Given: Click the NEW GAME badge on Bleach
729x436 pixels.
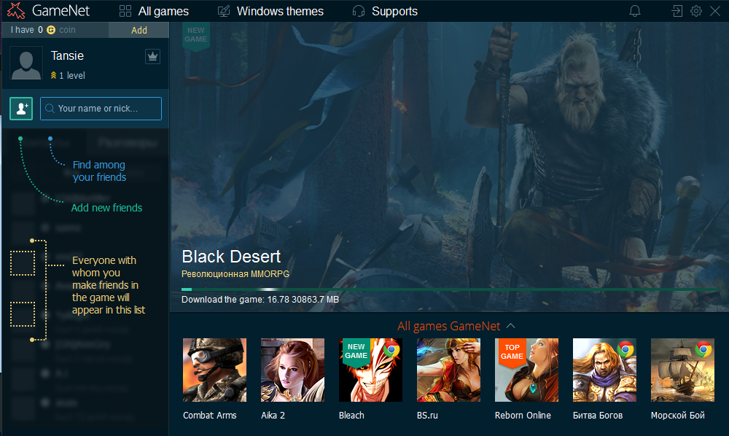Looking at the screenshot, I should [x=356, y=352].
